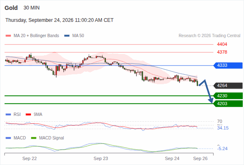The height and width of the screenshot is (165, 244).
Task: Click the Sep 26 date on time axis
Action: pyautogui.click(x=200, y=158)
